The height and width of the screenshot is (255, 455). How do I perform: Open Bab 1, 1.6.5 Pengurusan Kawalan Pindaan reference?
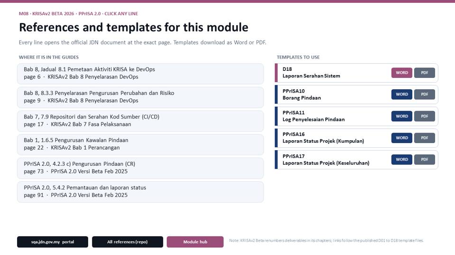click(x=140, y=144)
